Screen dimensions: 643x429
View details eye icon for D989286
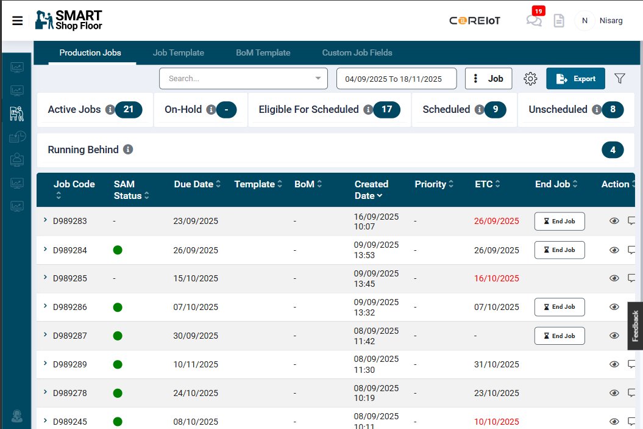click(614, 307)
